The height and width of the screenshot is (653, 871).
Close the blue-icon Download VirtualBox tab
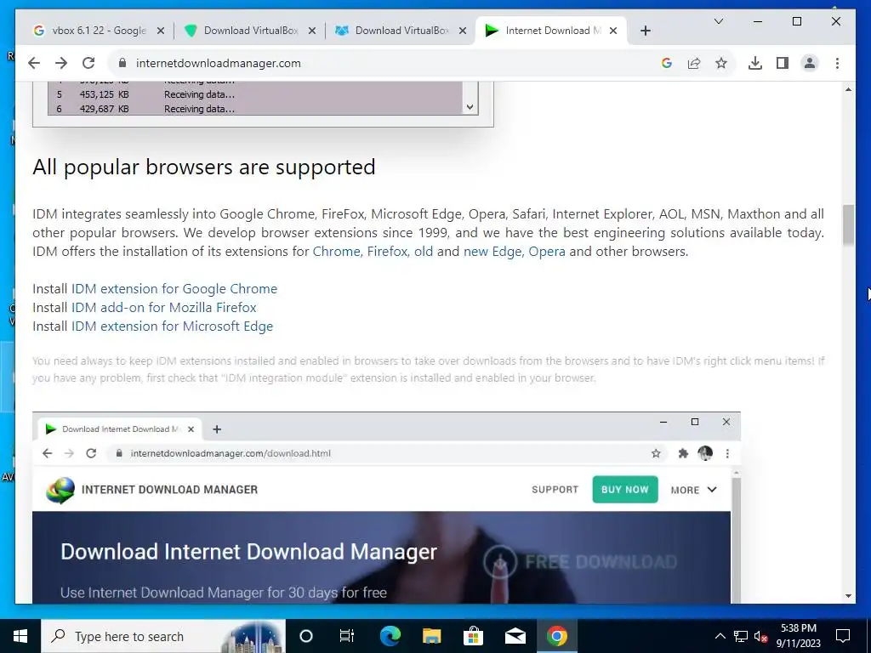pyautogui.click(x=462, y=31)
